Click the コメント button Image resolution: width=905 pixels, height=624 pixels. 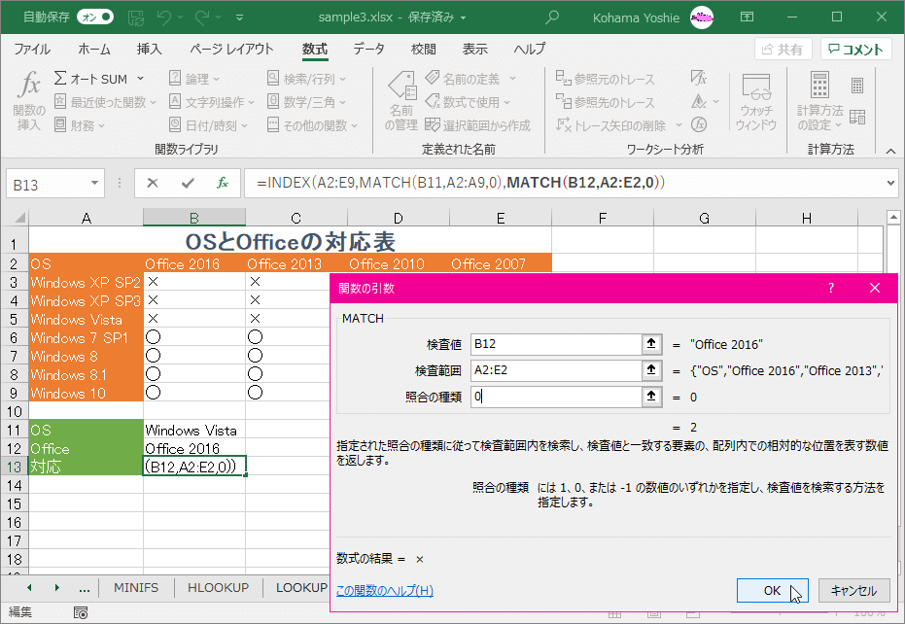856,49
